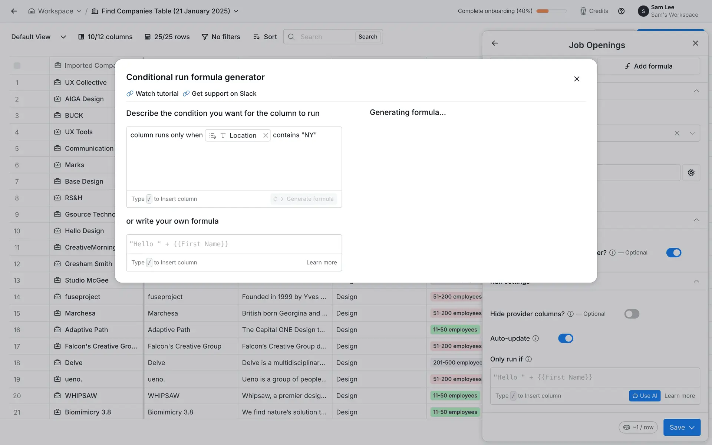Click top-left back arrow navigation
Screen dimensions: 712x445
[x=14, y=11]
